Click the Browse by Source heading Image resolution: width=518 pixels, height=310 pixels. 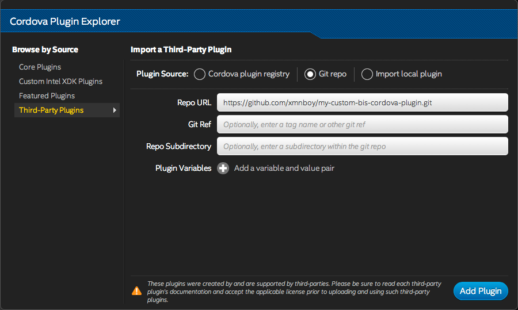tap(45, 50)
